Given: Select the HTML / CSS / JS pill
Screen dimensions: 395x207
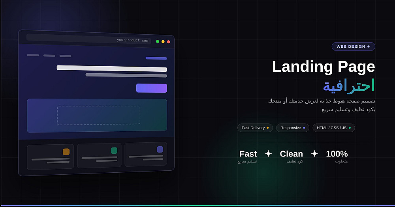Looking at the screenshot, I should (333, 128).
